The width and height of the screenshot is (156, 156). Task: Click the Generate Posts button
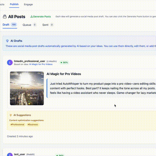41,17
